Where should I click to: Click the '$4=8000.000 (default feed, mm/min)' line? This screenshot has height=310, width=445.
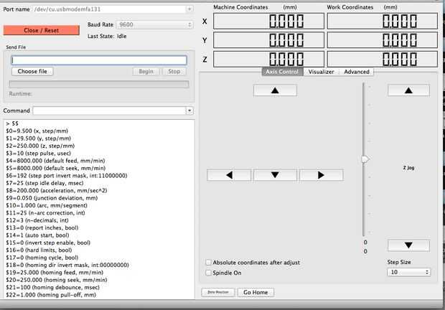pyautogui.click(x=55, y=161)
